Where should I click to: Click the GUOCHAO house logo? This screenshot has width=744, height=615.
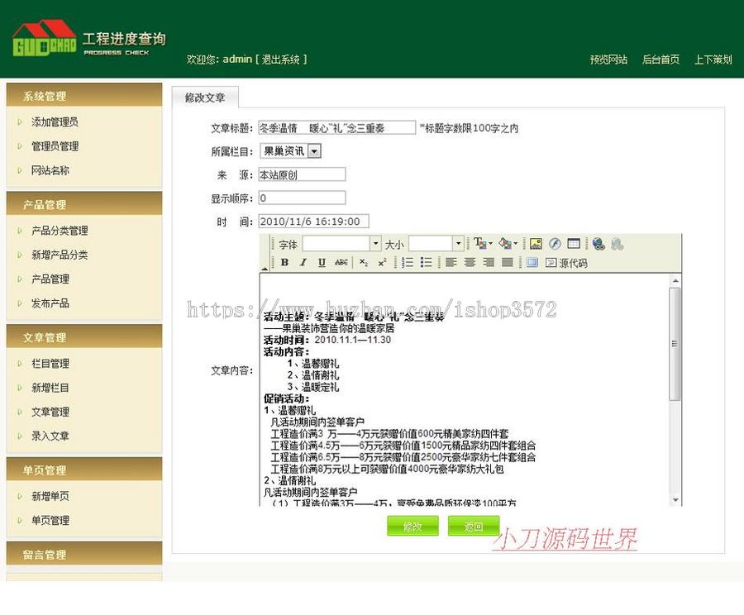44,38
